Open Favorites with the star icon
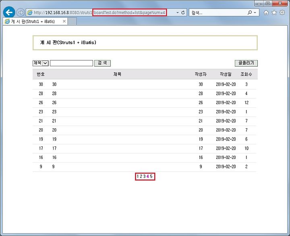The width and height of the screenshot is (290, 236). [274, 13]
